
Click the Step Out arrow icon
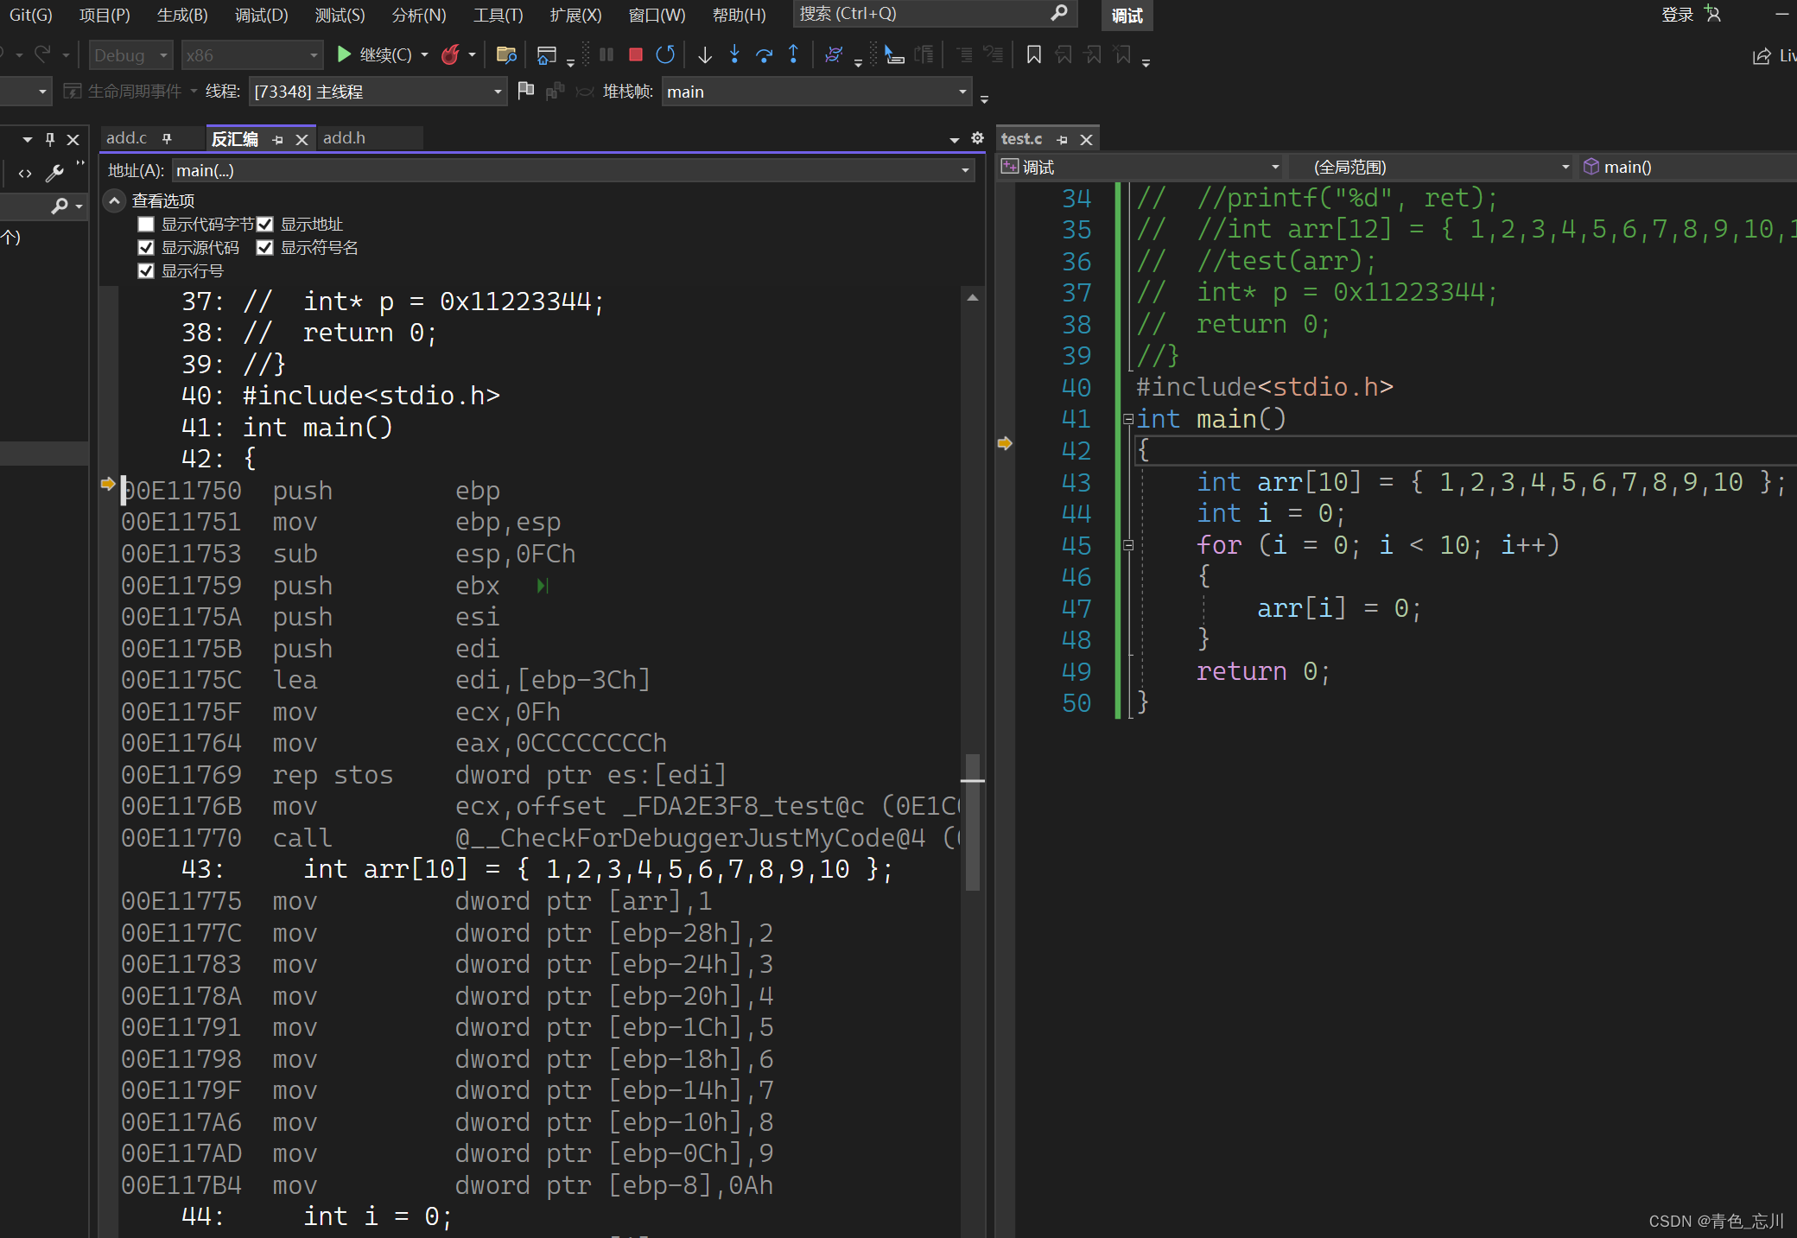click(793, 55)
